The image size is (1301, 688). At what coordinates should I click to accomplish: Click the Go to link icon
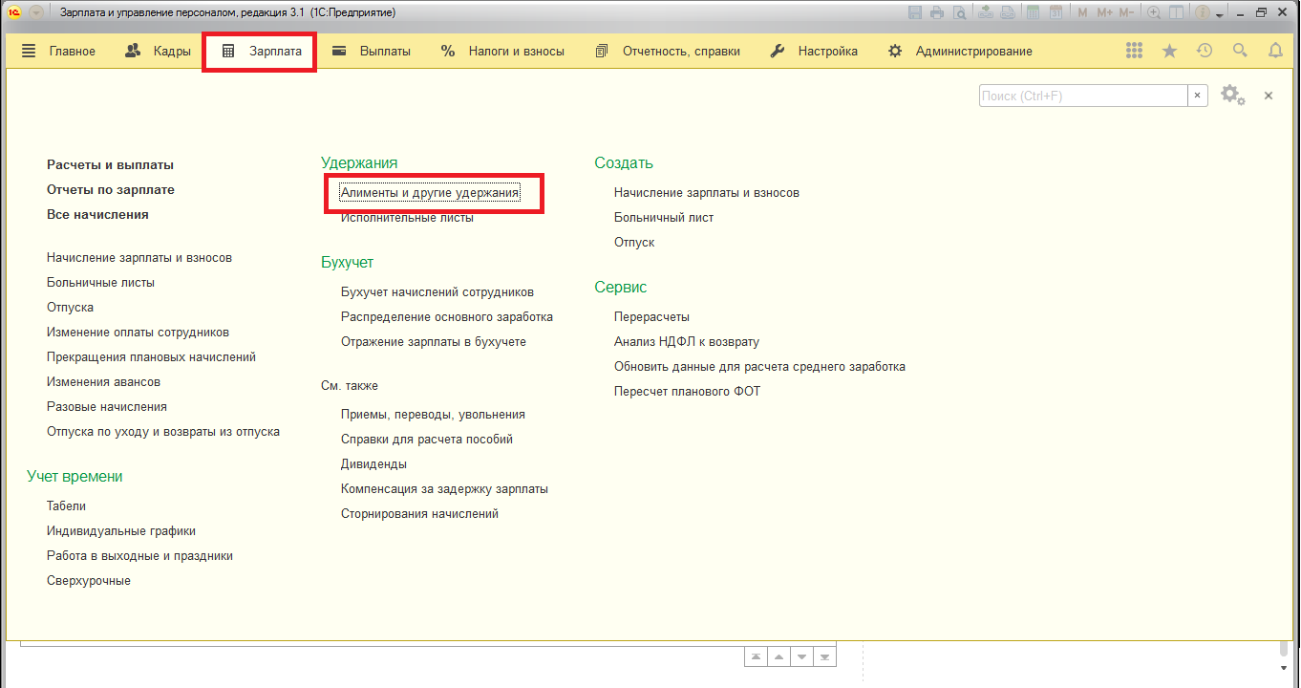click(1008, 12)
